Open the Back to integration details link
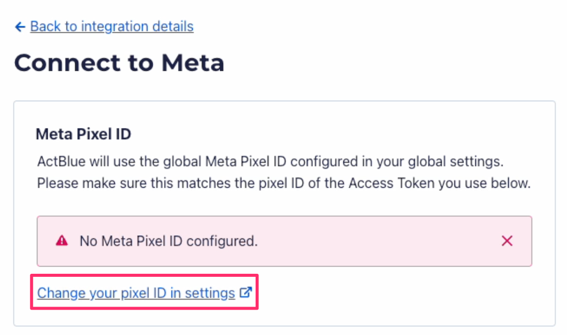The image size is (567, 335). [112, 26]
